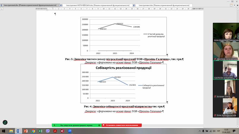The height and width of the screenshot is (134, 239).
Task: Open the Windows Start menu
Action: (x=4, y=131)
